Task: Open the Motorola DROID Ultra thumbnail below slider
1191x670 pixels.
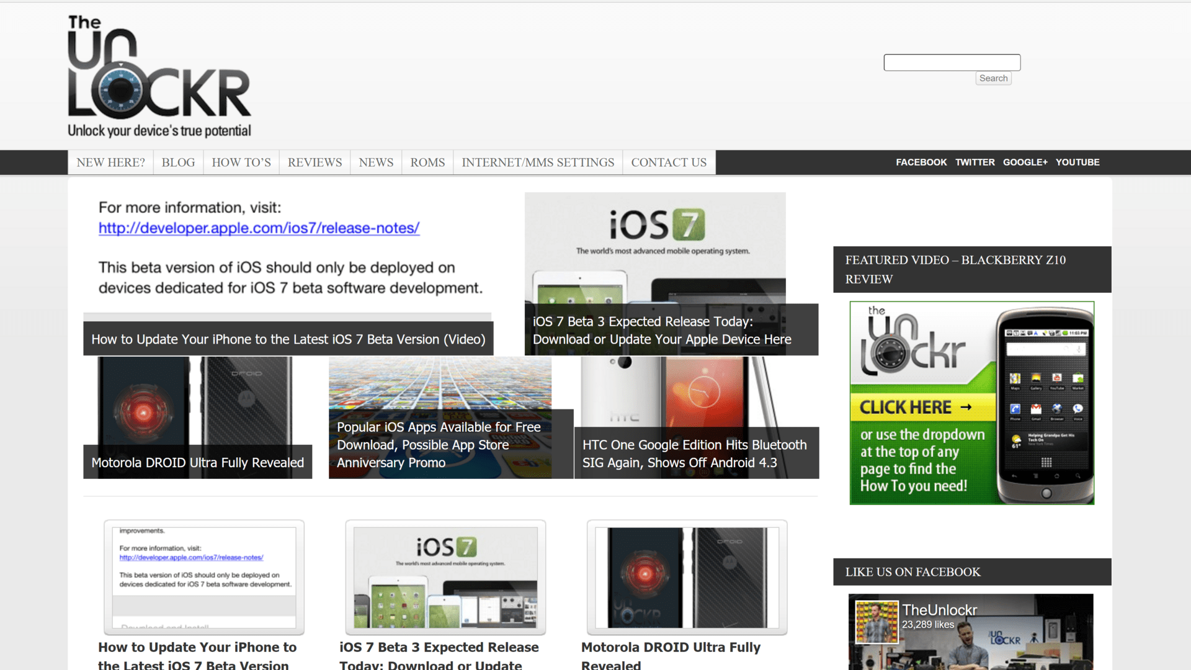Action: pyautogui.click(x=687, y=577)
